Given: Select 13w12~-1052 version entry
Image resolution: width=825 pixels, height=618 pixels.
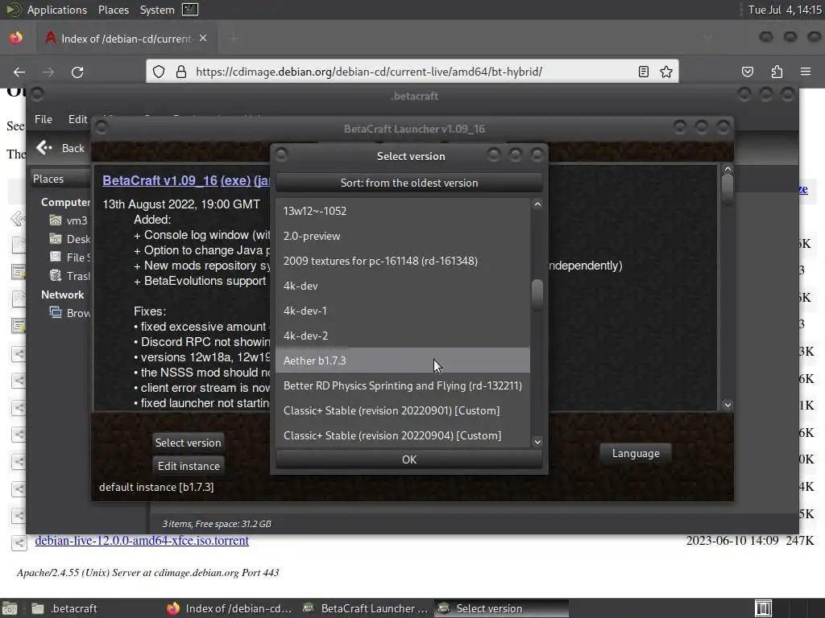Looking at the screenshot, I should (403, 211).
